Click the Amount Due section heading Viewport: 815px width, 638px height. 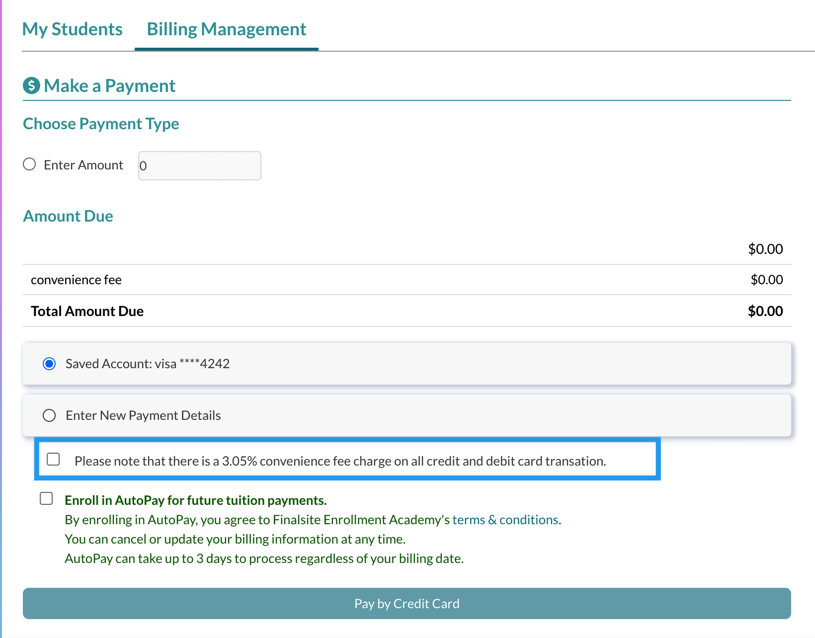[x=68, y=216]
